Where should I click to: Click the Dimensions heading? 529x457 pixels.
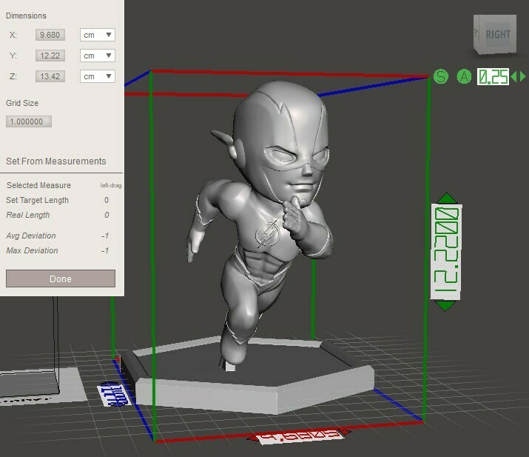click(26, 16)
